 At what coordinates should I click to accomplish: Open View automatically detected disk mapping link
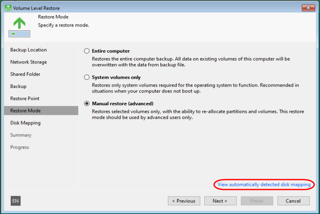(x=264, y=185)
